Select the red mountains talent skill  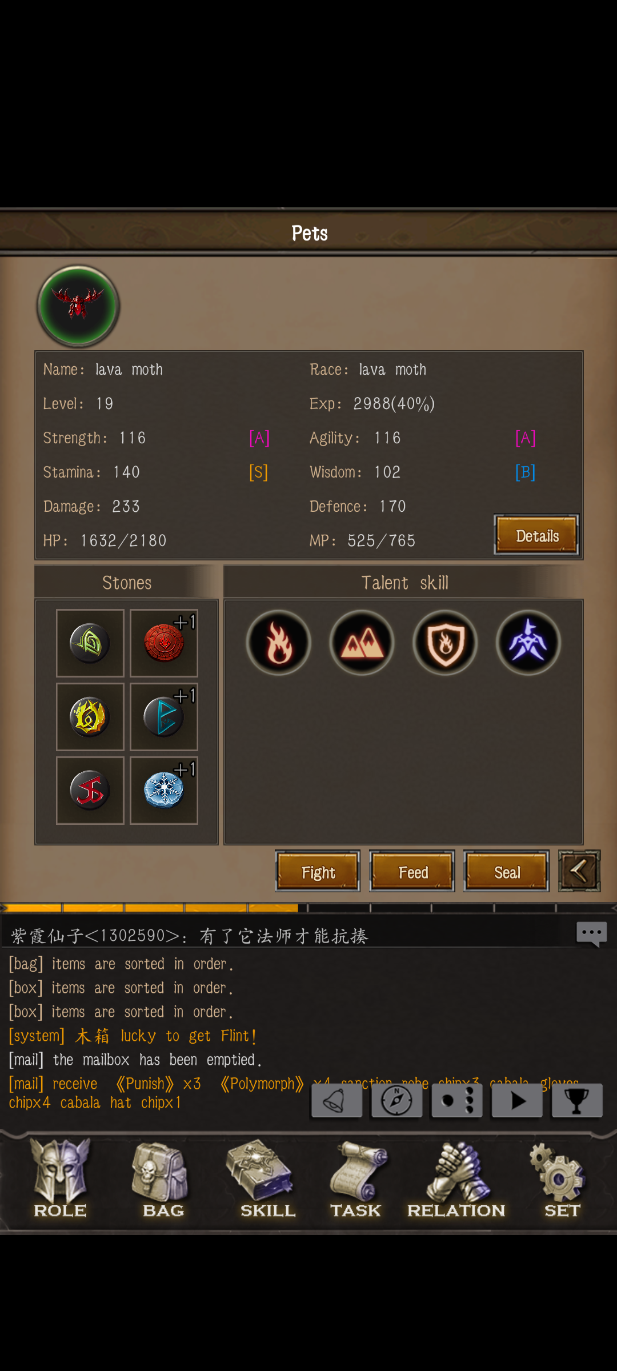tap(362, 643)
